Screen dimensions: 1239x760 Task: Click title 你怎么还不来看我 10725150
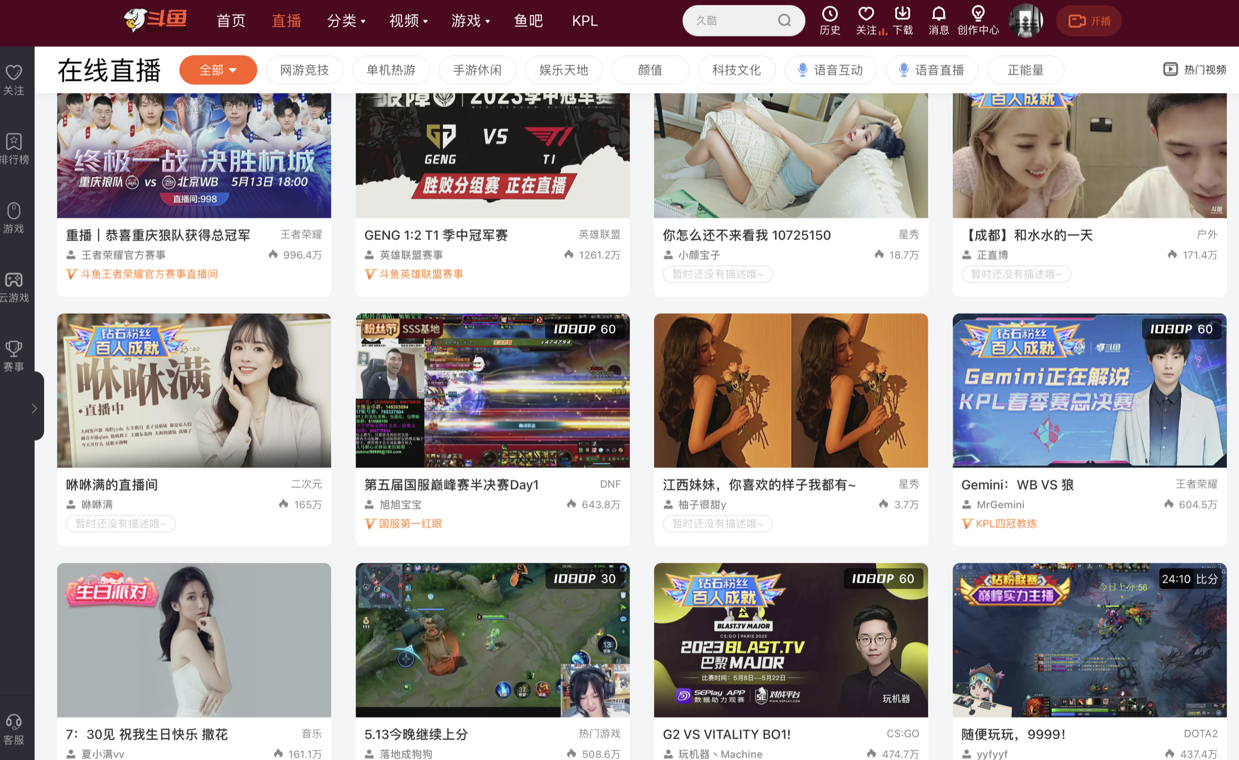pos(747,235)
